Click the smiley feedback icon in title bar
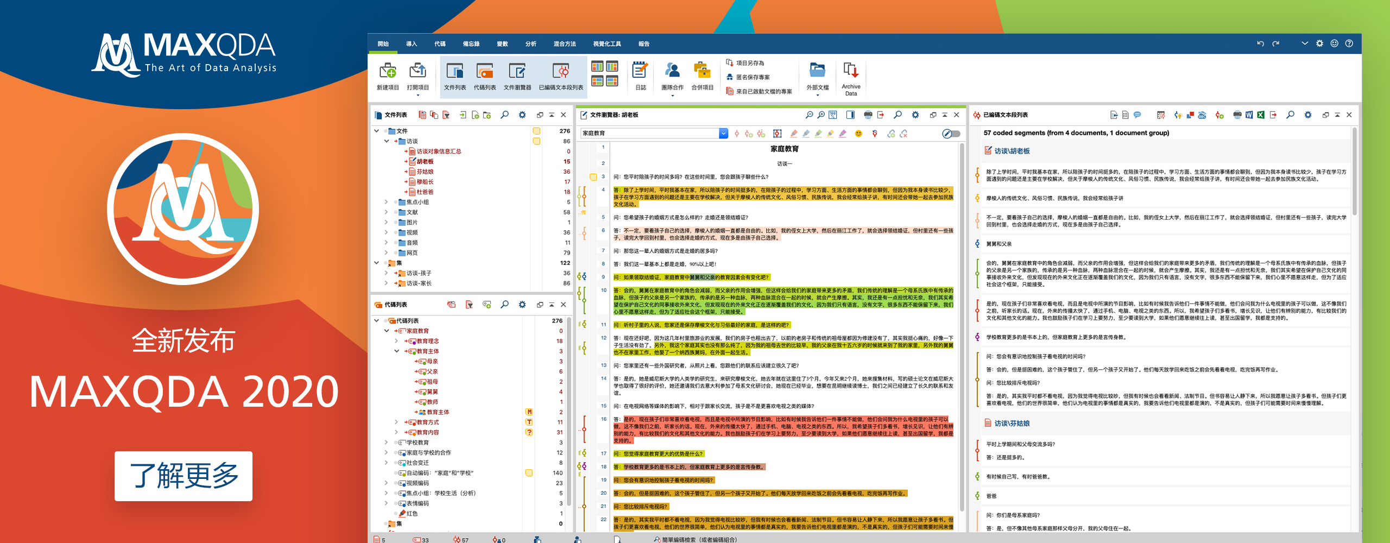Screen dimensions: 1390x543 [x=1334, y=43]
